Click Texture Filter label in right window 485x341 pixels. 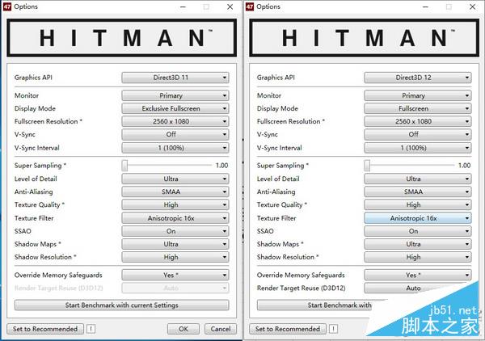(276, 218)
